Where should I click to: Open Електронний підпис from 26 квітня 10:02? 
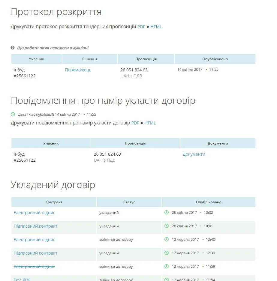[35, 213]
